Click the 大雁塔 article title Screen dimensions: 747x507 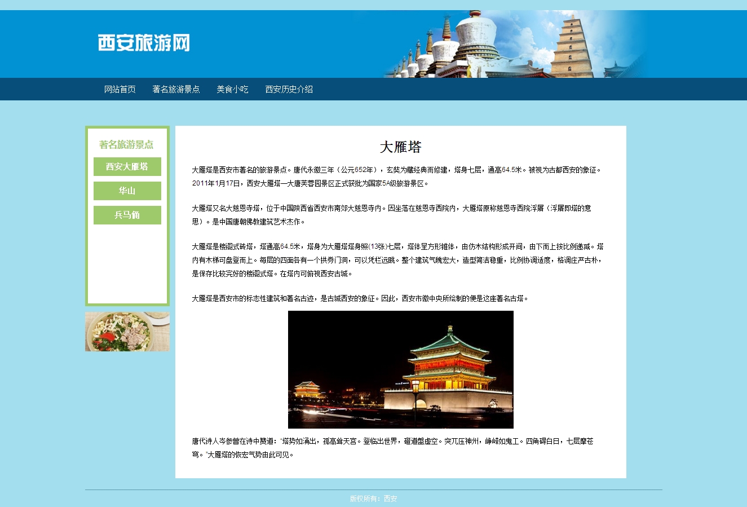(x=400, y=147)
